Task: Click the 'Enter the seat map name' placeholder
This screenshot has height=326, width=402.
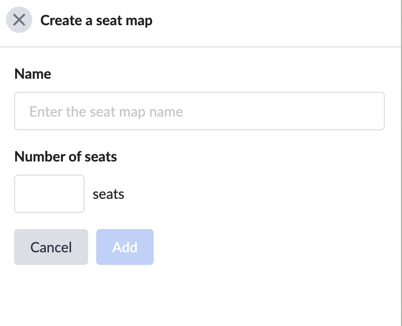Action: point(106,112)
